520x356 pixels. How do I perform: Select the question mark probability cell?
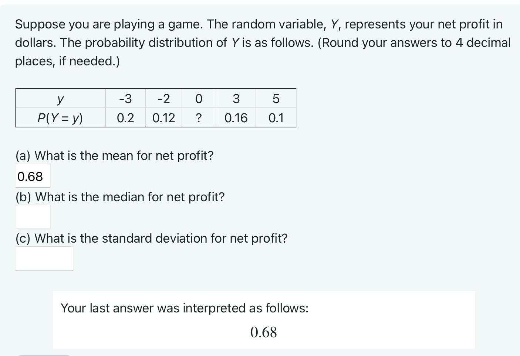pyautogui.click(x=199, y=117)
